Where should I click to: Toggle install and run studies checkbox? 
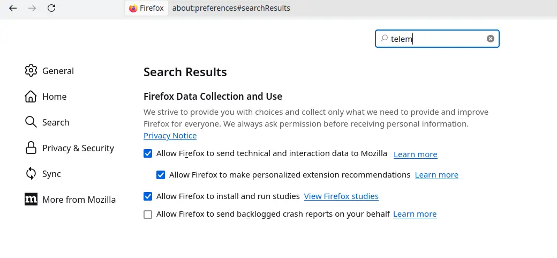(148, 196)
